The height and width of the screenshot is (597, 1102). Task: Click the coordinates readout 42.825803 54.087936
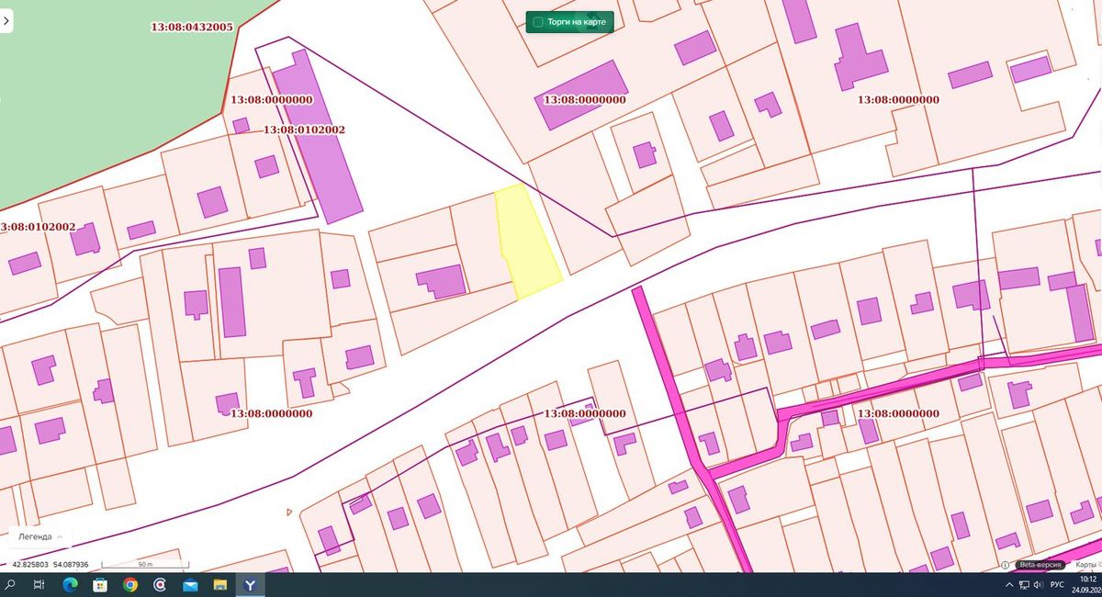click(50, 565)
